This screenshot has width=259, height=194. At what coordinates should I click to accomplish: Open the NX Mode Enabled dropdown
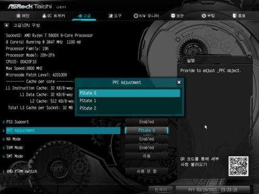click(x=147, y=139)
